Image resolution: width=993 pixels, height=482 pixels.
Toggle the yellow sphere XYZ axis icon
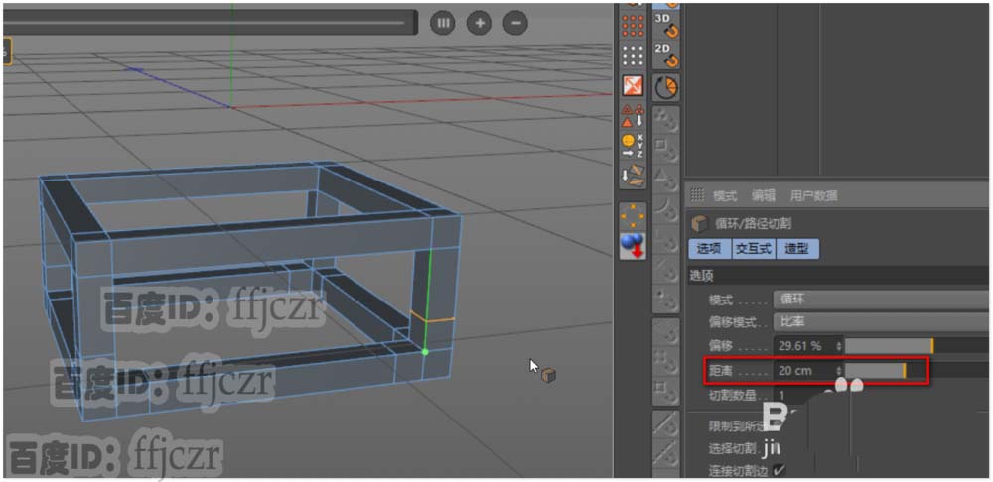(x=633, y=146)
